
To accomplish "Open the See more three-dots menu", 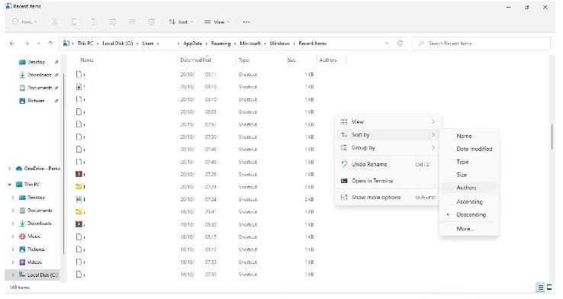I will pos(246,22).
